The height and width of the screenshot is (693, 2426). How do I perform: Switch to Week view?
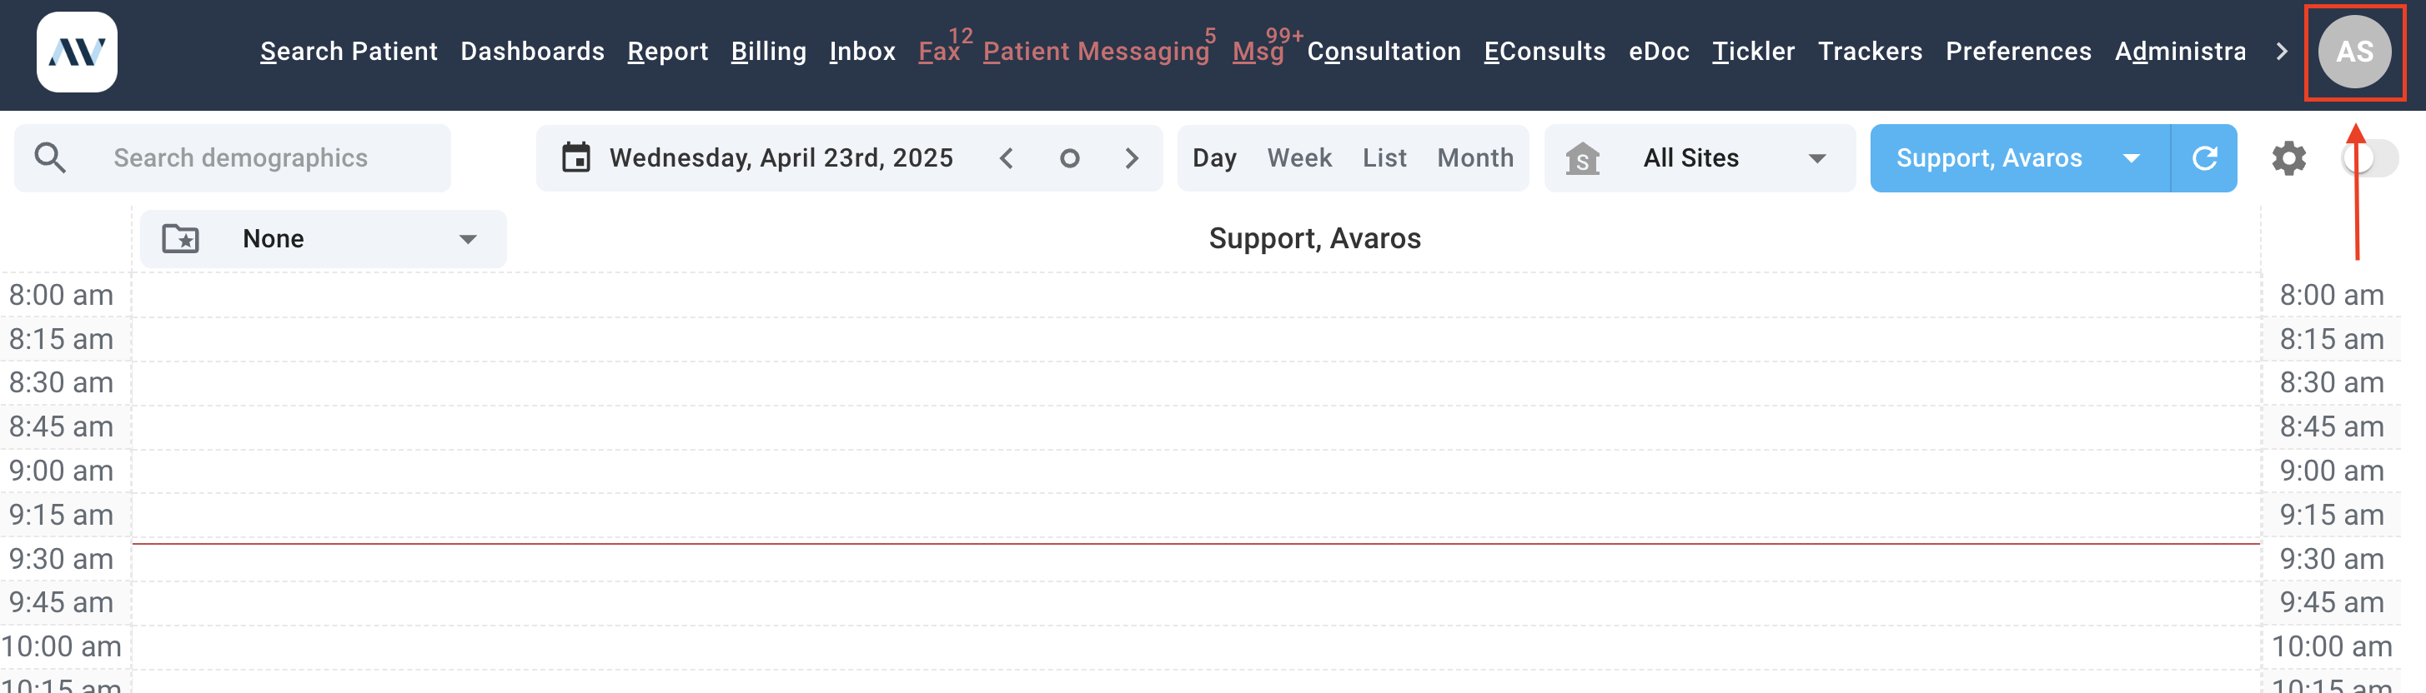pyautogui.click(x=1298, y=158)
